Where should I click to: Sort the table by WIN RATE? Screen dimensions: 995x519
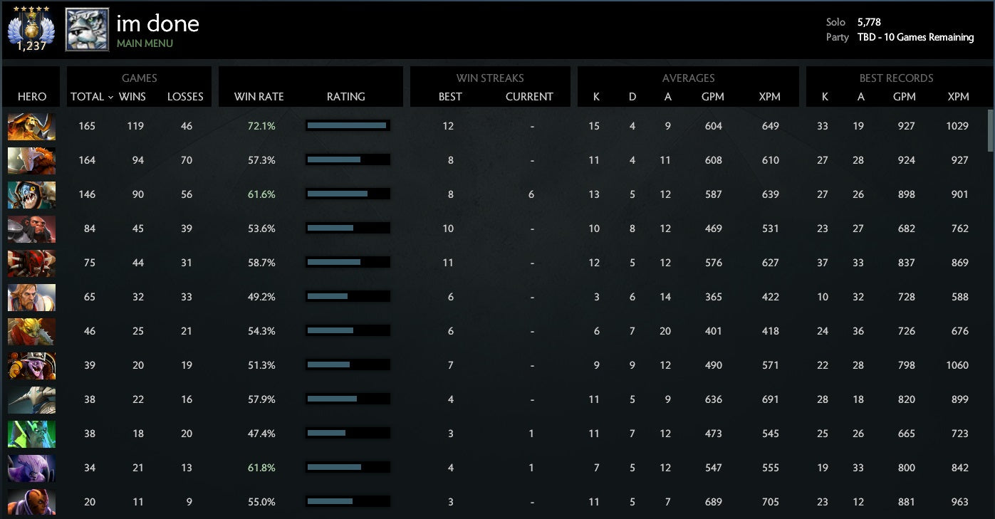259,97
